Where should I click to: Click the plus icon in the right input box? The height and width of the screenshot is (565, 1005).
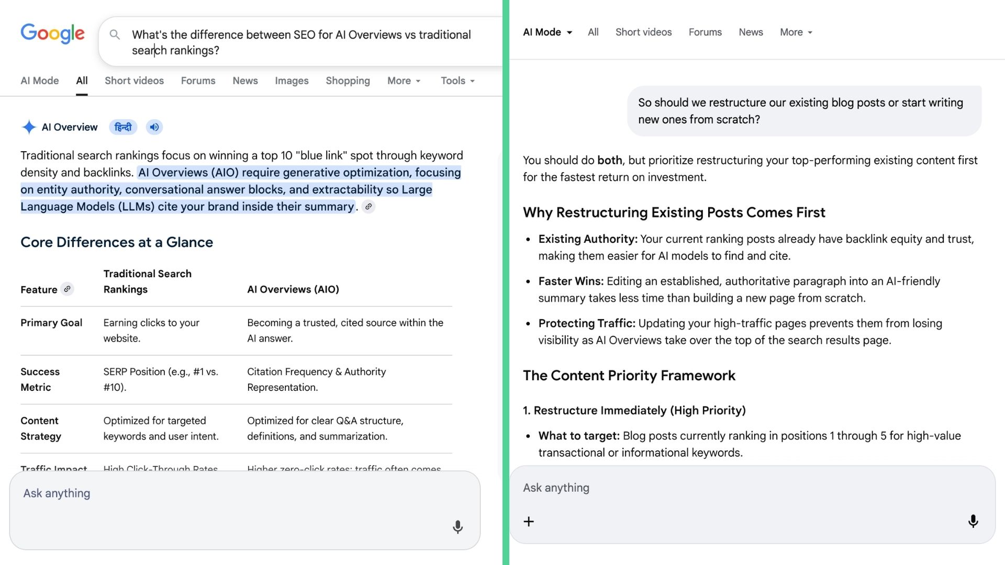[x=529, y=522]
